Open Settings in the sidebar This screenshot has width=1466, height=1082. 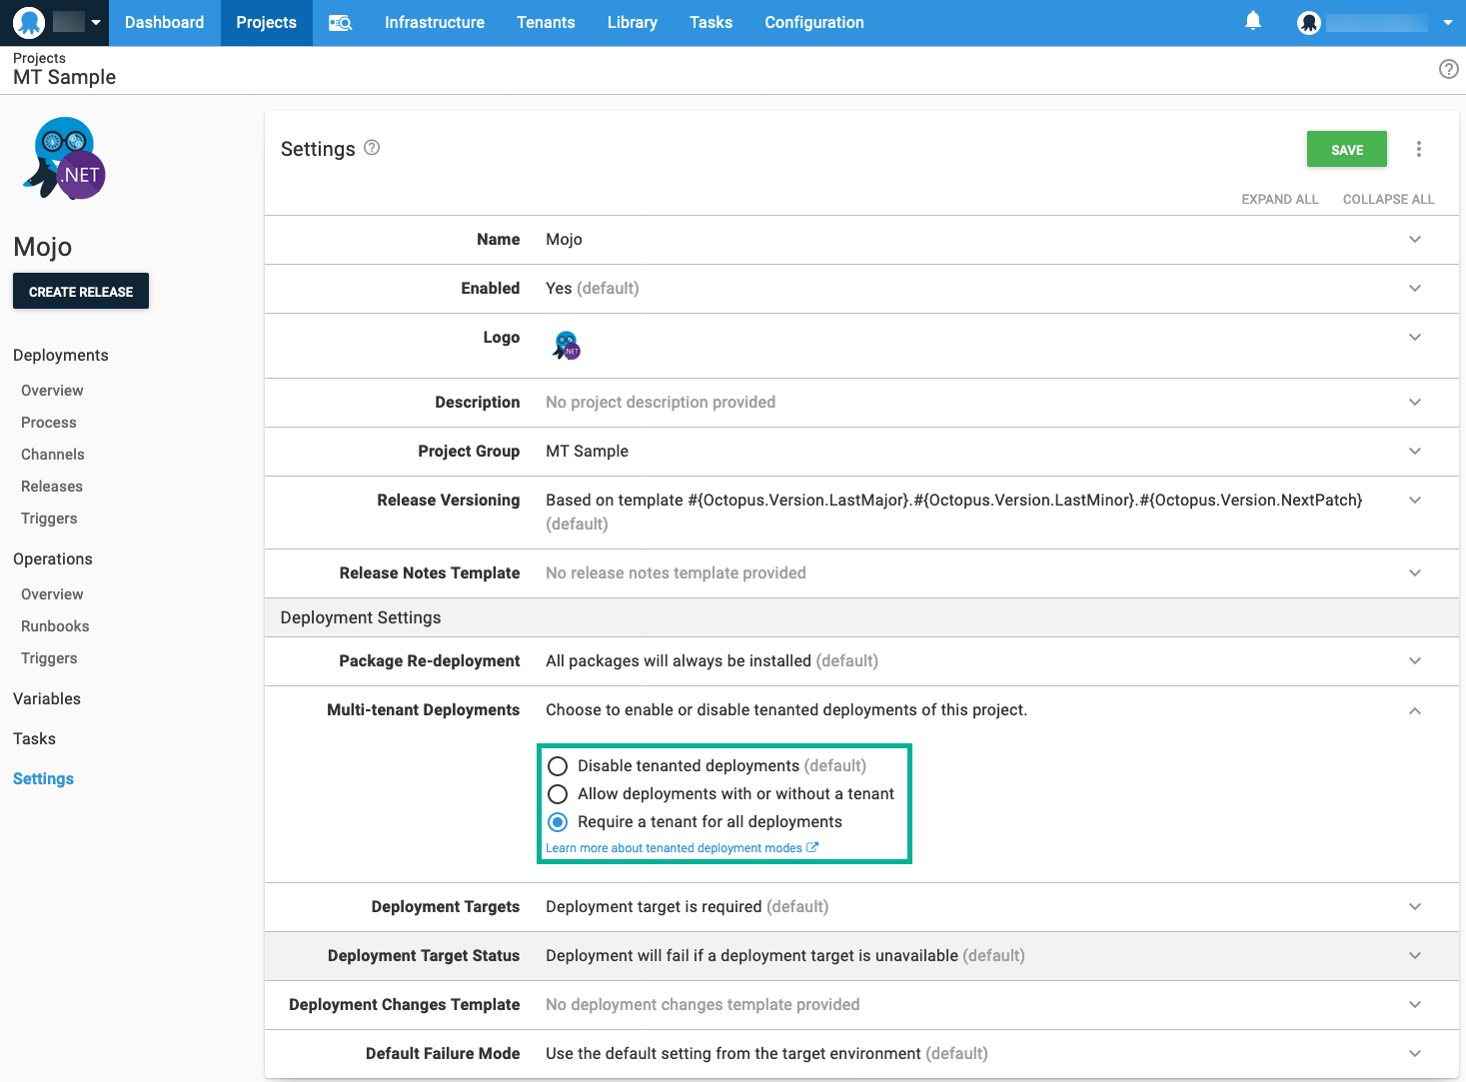tap(43, 779)
